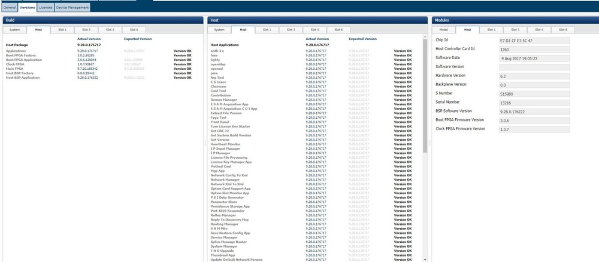Click the Serial Number field
Screen dimensions: 599x262
534,103
